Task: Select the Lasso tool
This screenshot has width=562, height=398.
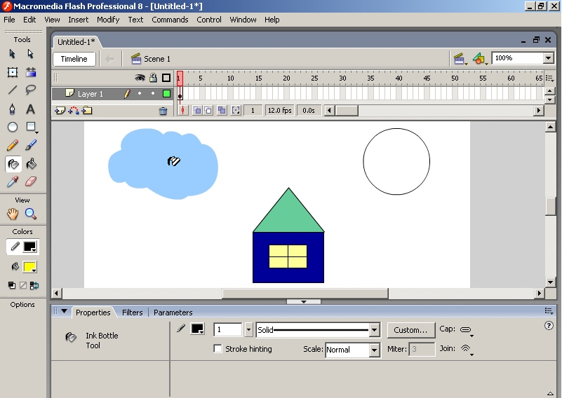Action: click(x=31, y=90)
